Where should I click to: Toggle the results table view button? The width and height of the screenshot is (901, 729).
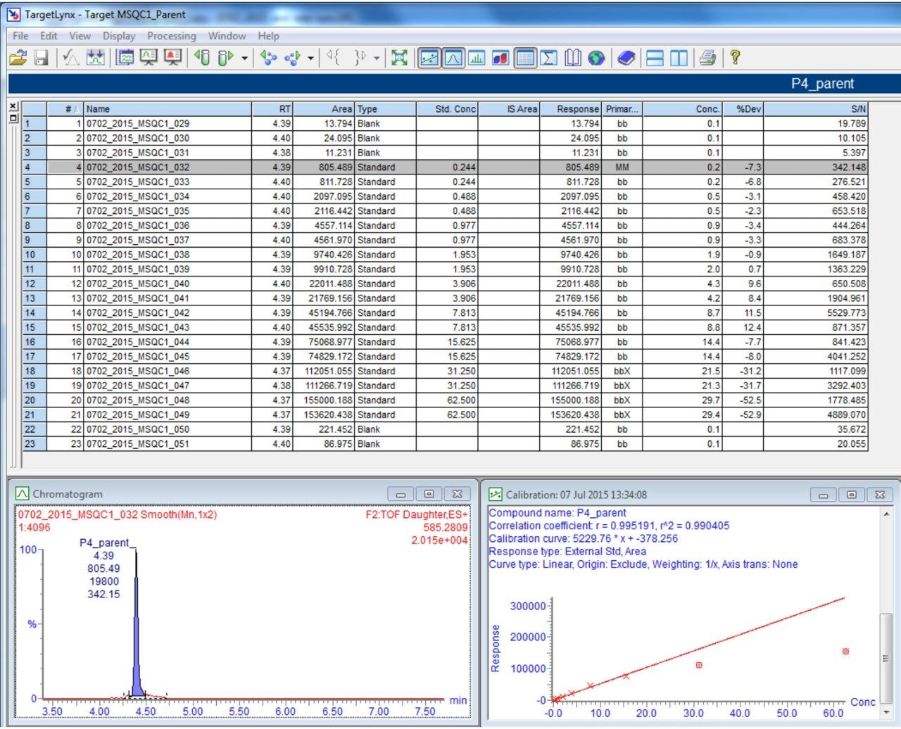pyautogui.click(x=525, y=58)
